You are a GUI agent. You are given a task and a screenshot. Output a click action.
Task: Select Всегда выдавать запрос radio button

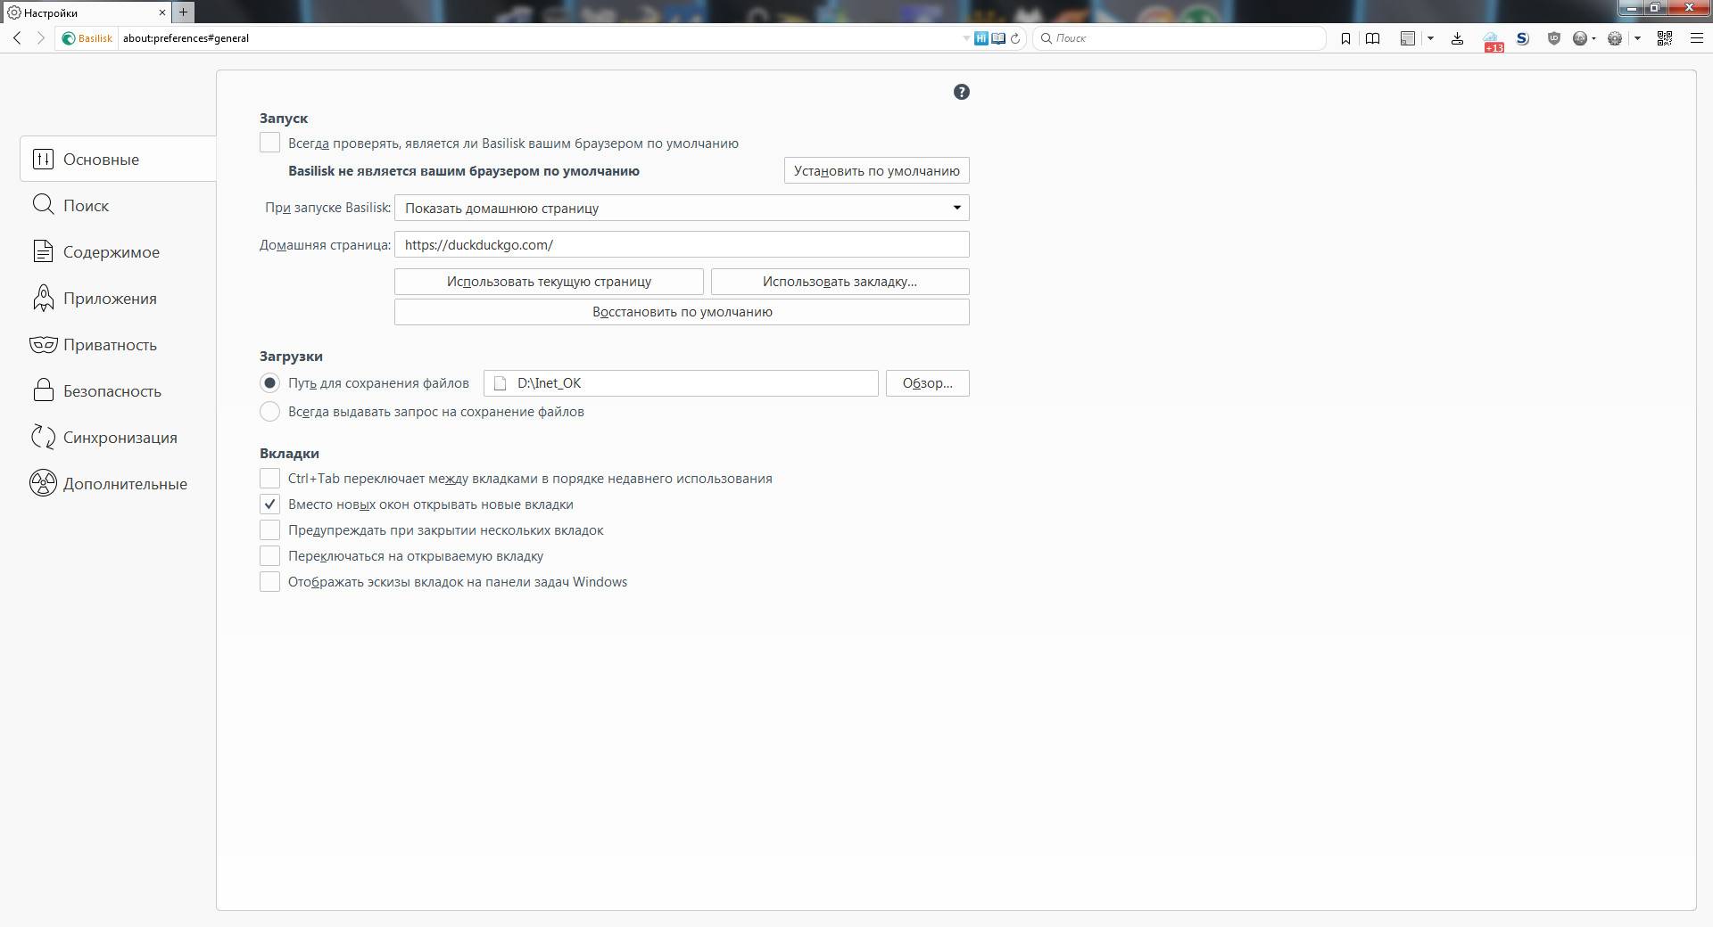pyautogui.click(x=269, y=411)
